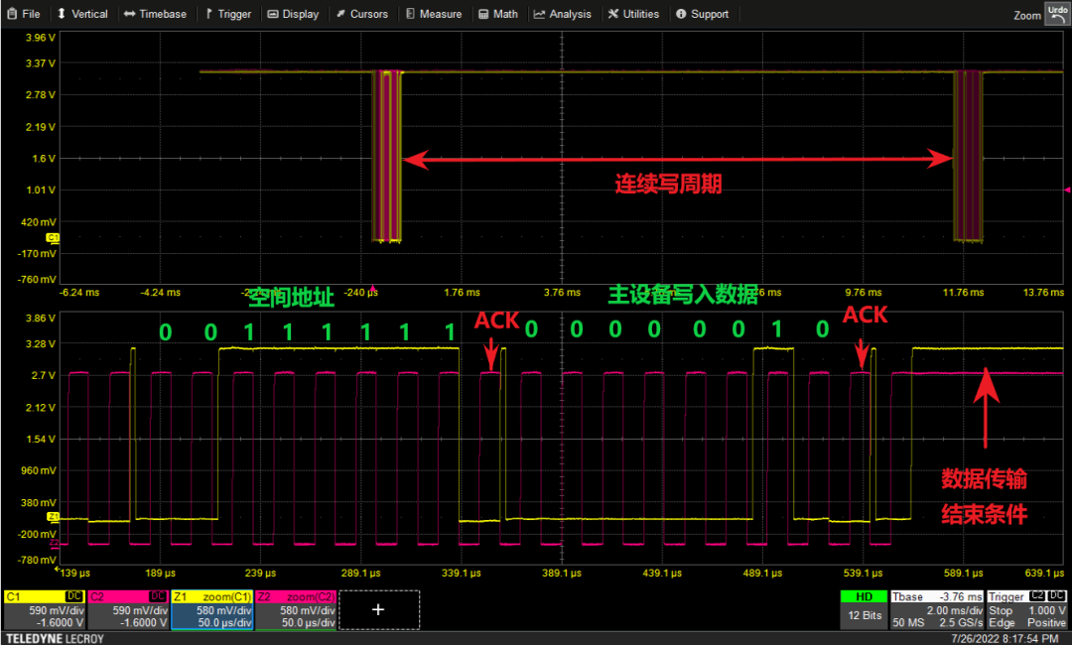Open the C2 channel descriptor box

pos(128,610)
